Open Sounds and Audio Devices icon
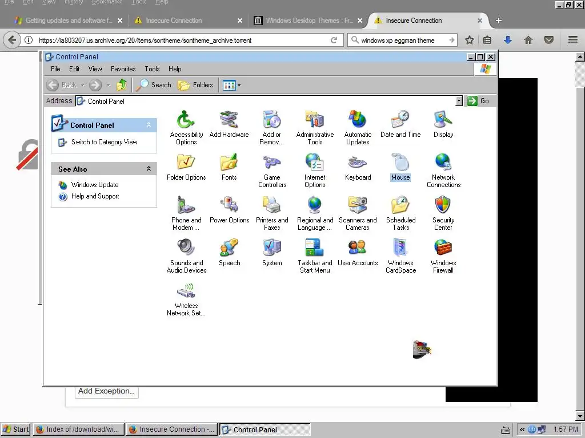The width and height of the screenshot is (585, 438). [186, 256]
